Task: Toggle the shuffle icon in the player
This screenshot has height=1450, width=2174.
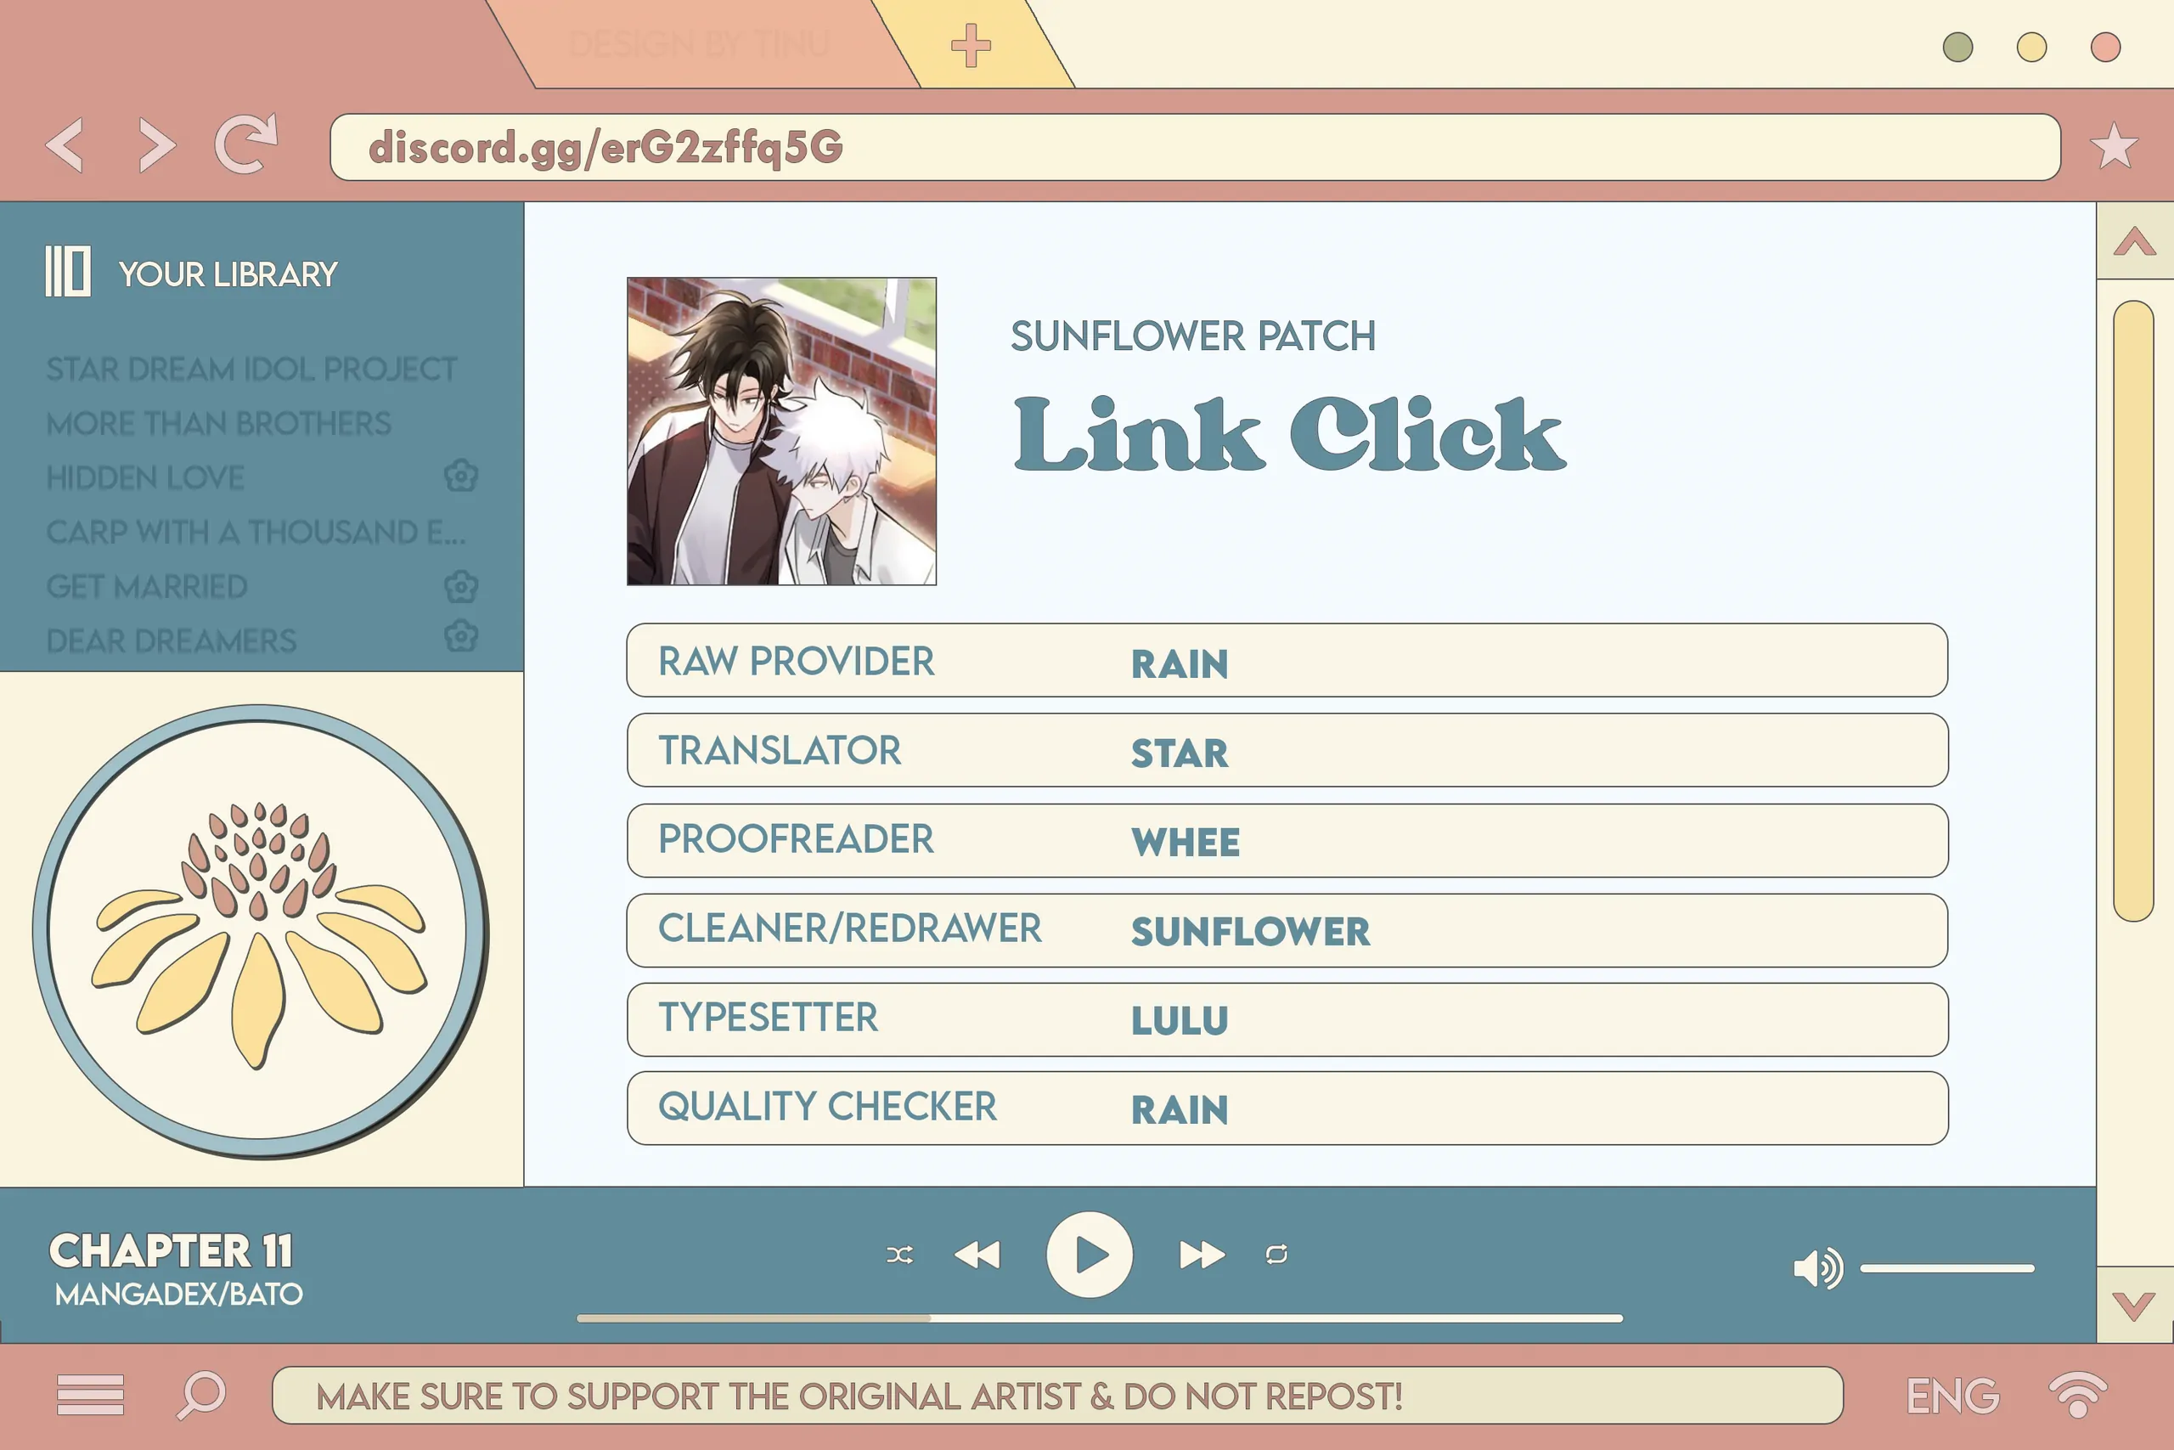Action: tap(899, 1255)
